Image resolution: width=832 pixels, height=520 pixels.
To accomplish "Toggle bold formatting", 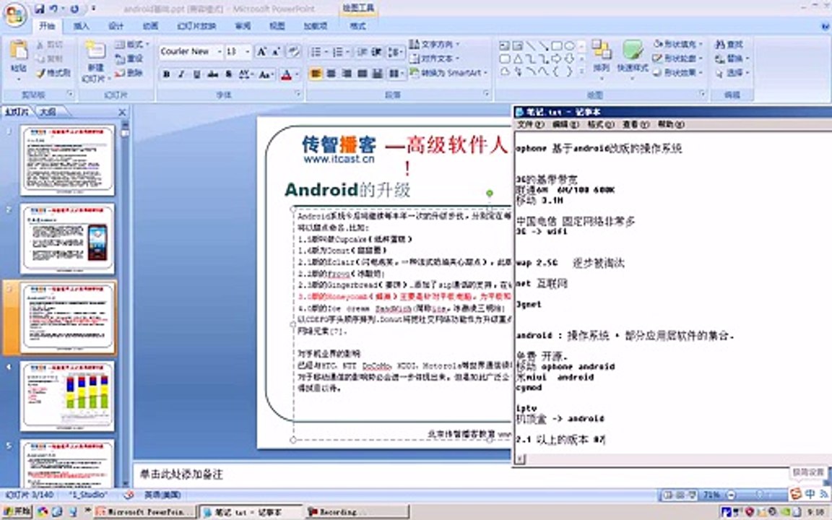I will coord(166,74).
